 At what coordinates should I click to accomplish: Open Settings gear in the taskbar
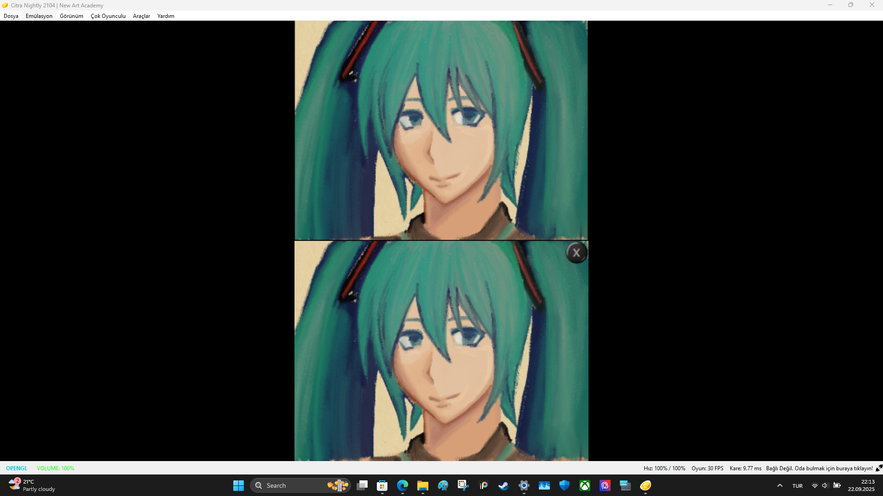(x=524, y=485)
